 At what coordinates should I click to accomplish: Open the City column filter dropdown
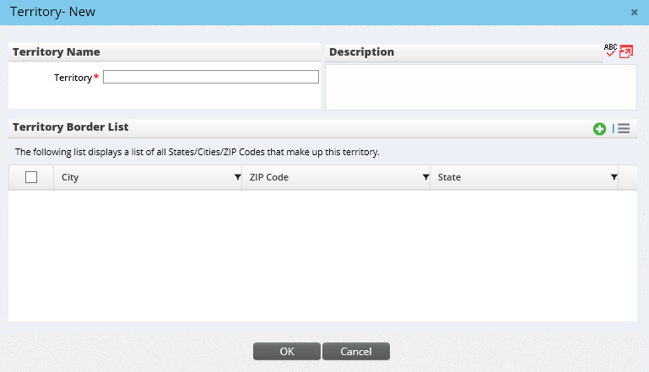pos(235,178)
